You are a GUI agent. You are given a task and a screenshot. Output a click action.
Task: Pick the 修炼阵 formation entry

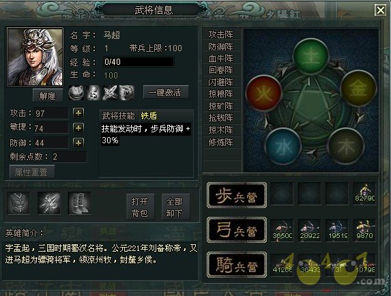[x=222, y=143]
